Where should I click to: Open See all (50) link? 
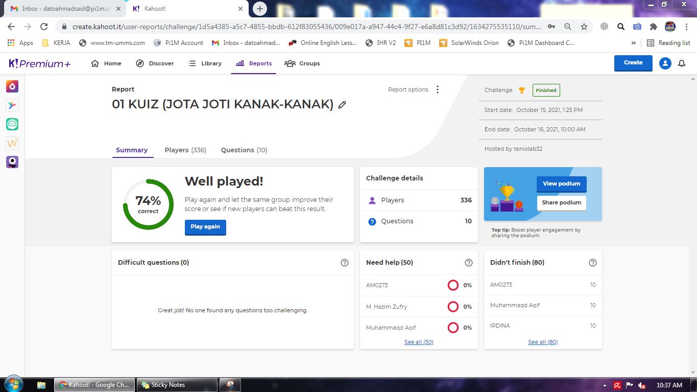click(x=419, y=342)
